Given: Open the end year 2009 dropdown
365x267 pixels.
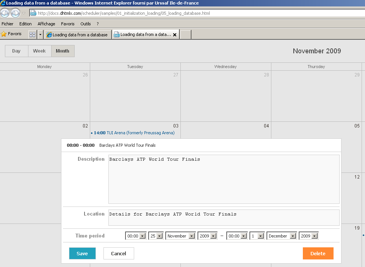Looking at the screenshot, I should click(309, 236).
